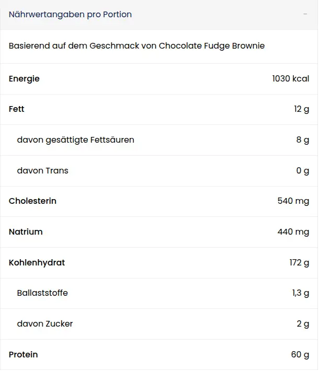Select the Ballaststoffe row label
This screenshot has width=319, height=371.
[42, 293]
